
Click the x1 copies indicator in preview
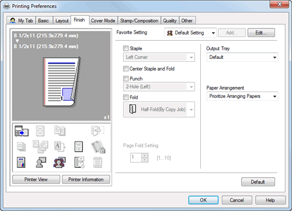point(106,117)
